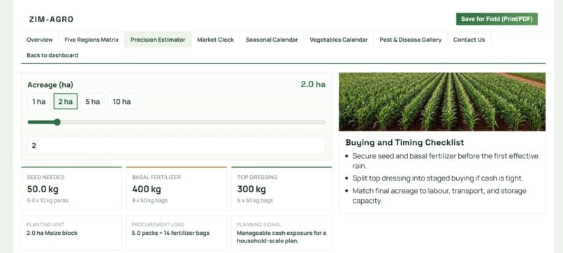Go to Seasonal Calendar tab

click(x=272, y=40)
